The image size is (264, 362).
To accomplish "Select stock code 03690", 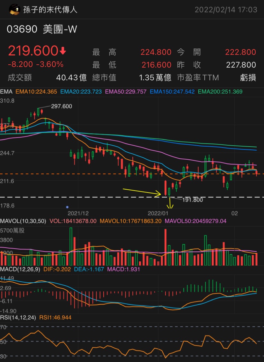I will point(22,29).
